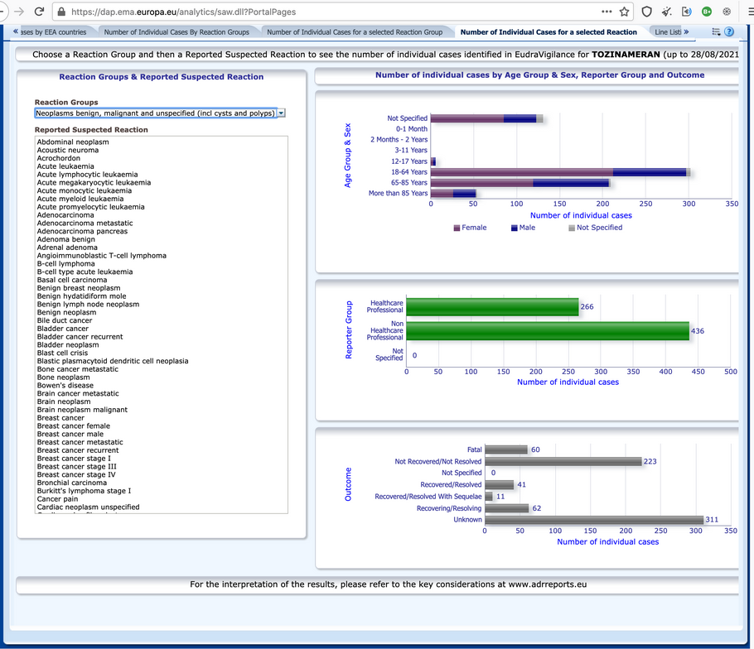Select Burkitt's lymphoma stage I entry

[84, 490]
